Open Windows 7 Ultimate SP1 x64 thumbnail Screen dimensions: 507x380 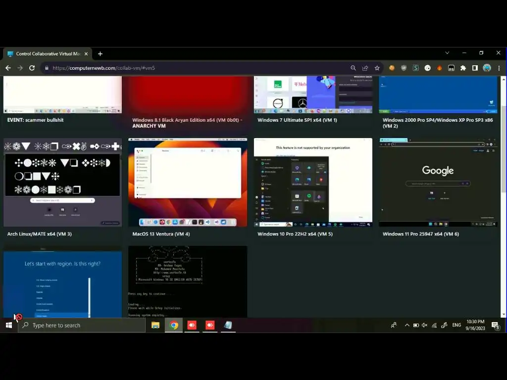tap(313, 95)
